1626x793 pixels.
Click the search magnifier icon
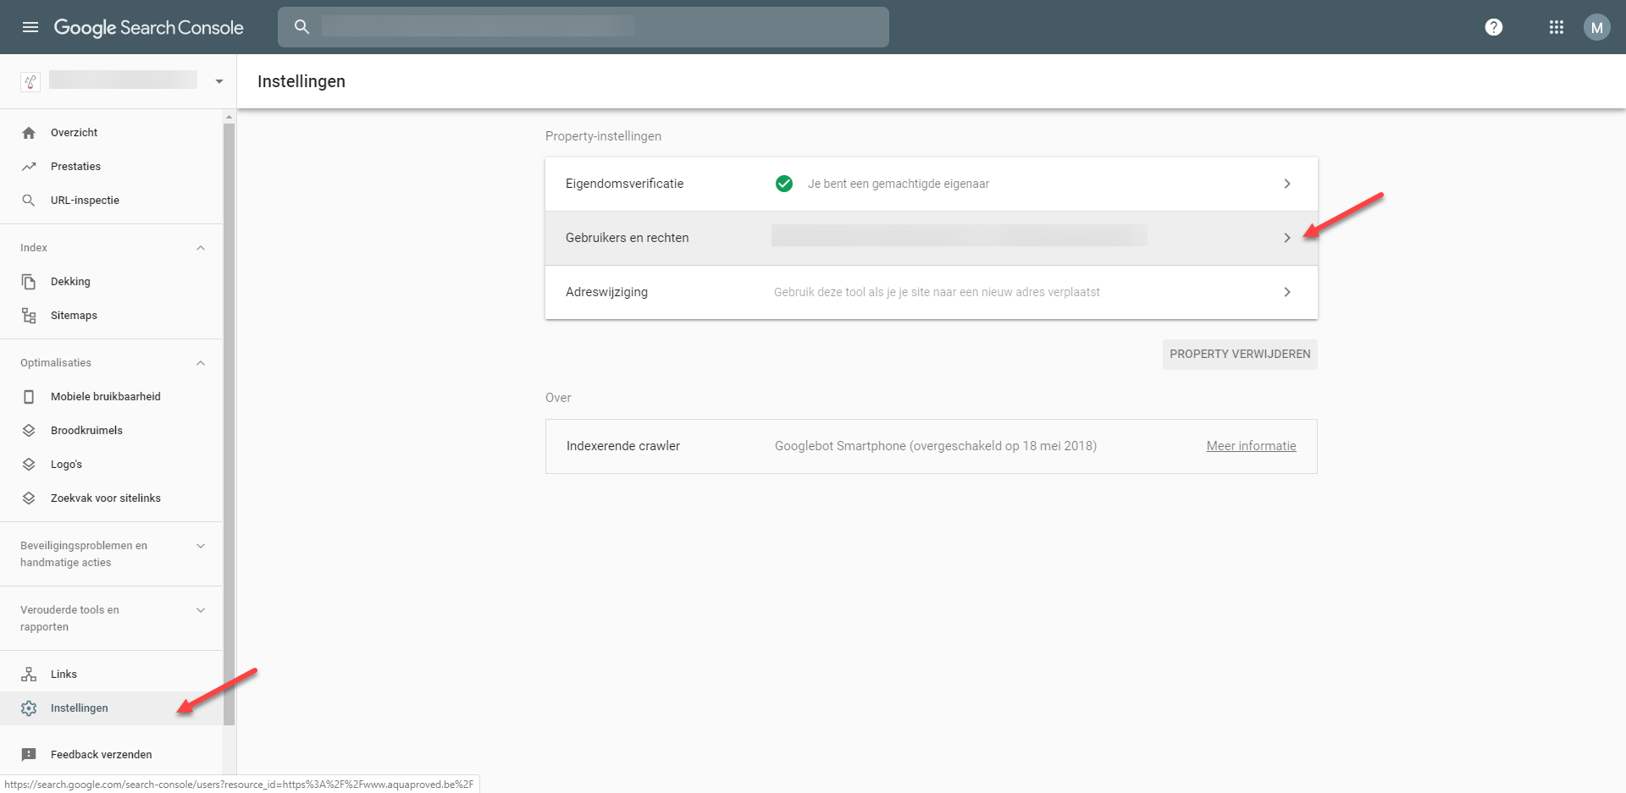point(301,27)
